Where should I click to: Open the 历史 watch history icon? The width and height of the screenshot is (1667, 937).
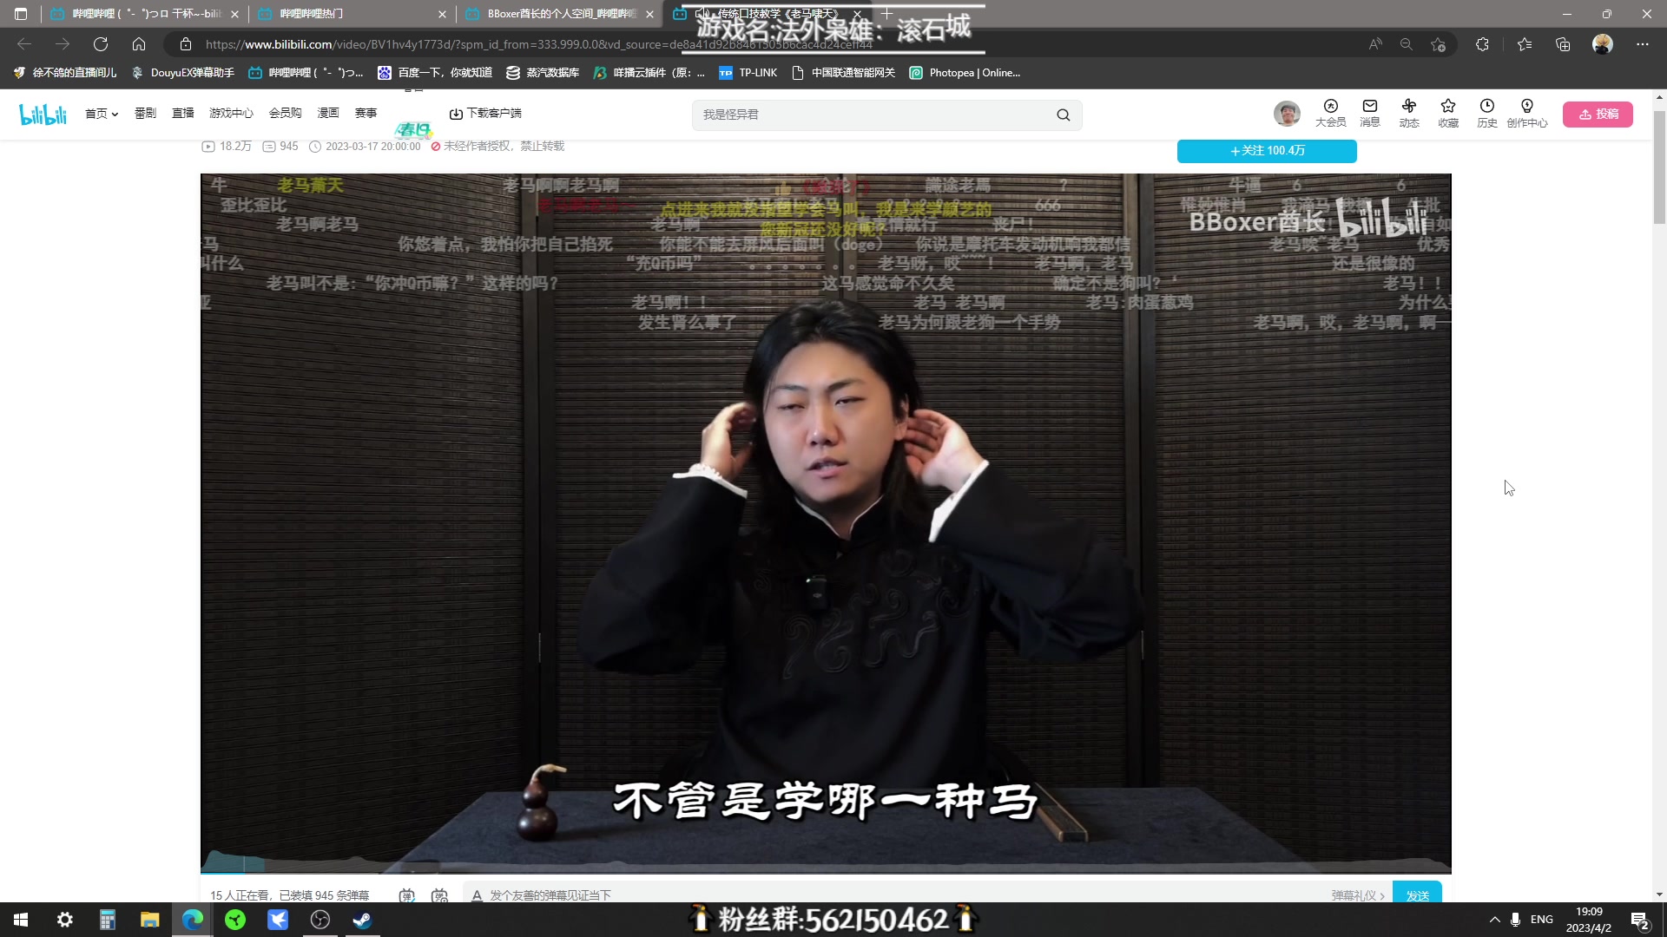pos(1486,114)
